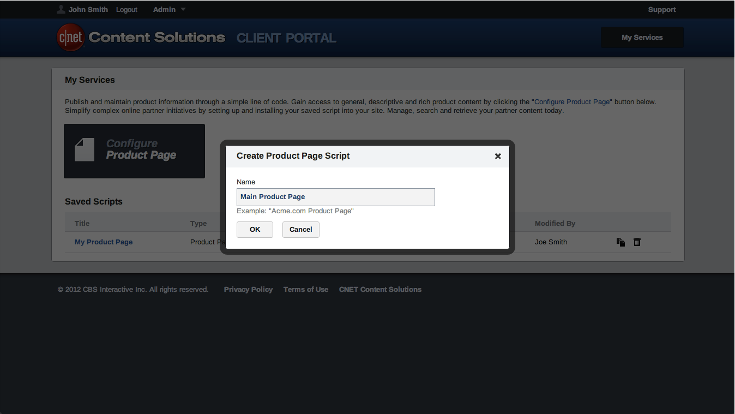Click the CNET red circle logo
Viewport: 735px width, 414px height.
point(71,38)
